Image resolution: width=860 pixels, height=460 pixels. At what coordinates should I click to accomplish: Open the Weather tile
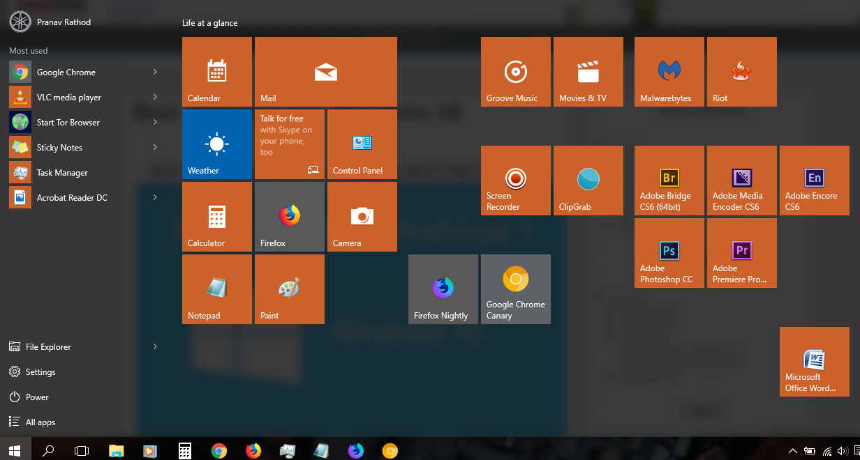coord(217,144)
